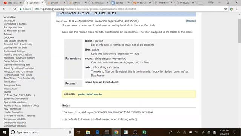Open File Explorer from the taskbar

coord(88,132)
